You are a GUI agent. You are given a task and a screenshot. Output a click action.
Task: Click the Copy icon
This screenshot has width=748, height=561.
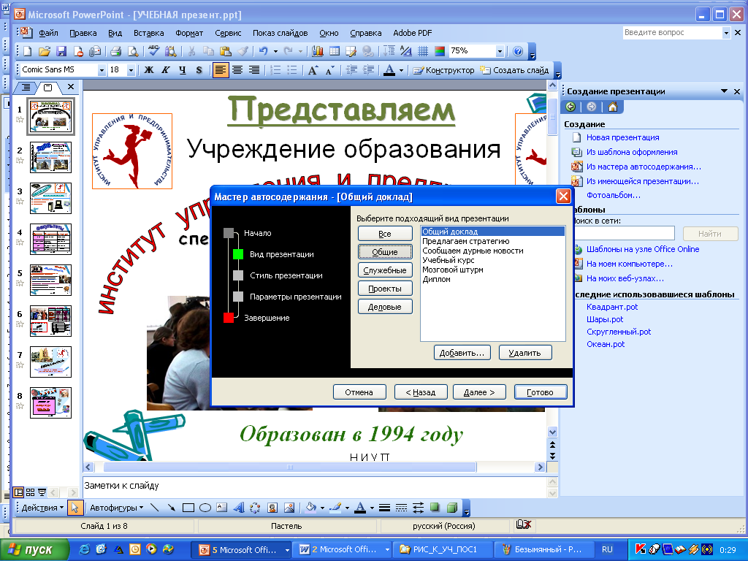pos(208,51)
